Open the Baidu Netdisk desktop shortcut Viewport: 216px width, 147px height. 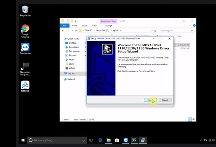click(x=25, y=86)
